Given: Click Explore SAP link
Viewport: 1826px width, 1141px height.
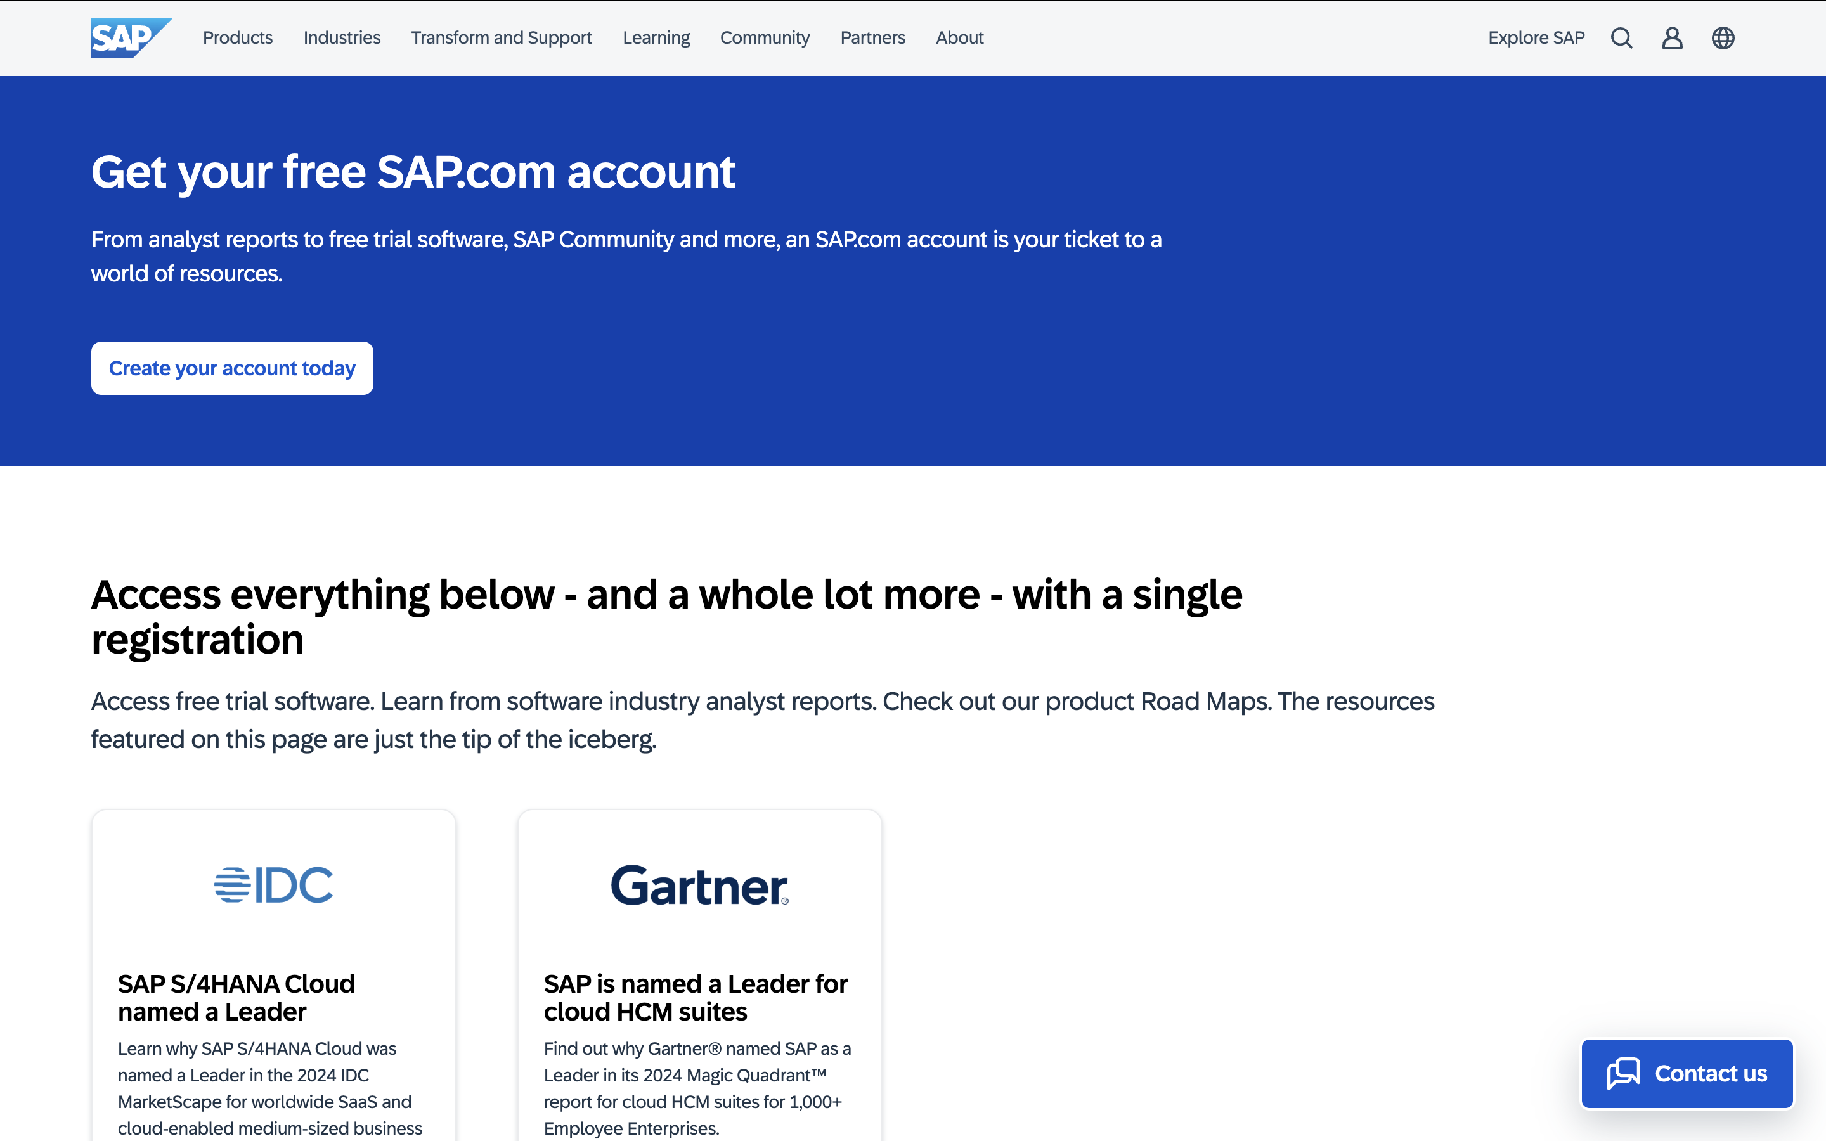Looking at the screenshot, I should click(x=1536, y=38).
